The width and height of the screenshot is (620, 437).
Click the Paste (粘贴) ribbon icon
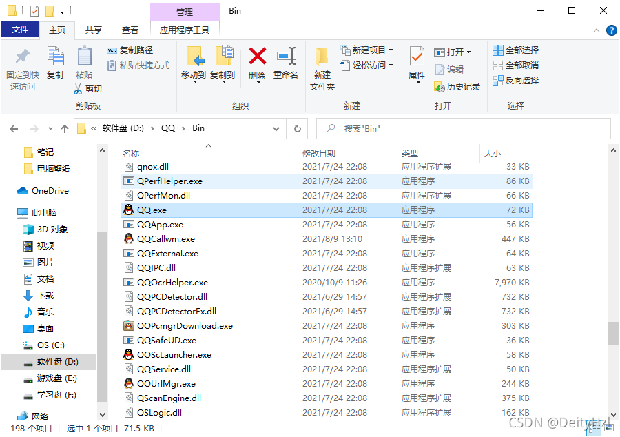point(84,56)
